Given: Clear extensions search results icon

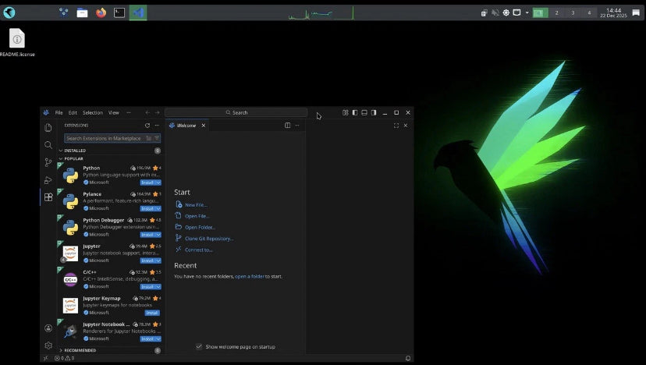Looking at the screenshot, I should click(149, 138).
